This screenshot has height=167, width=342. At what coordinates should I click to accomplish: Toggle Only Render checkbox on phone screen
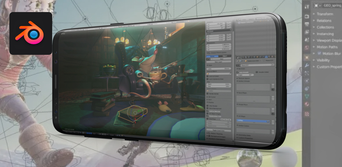[207, 106]
